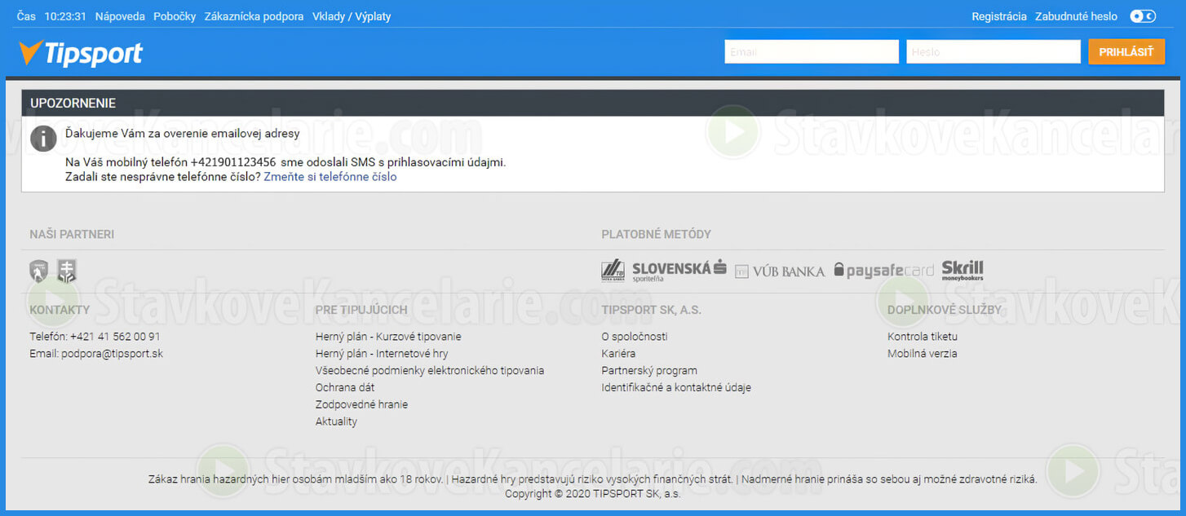The image size is (1186, 516).
Task: Click the NAŠI PARTNERI heading
Action: (x=72, y=235)
